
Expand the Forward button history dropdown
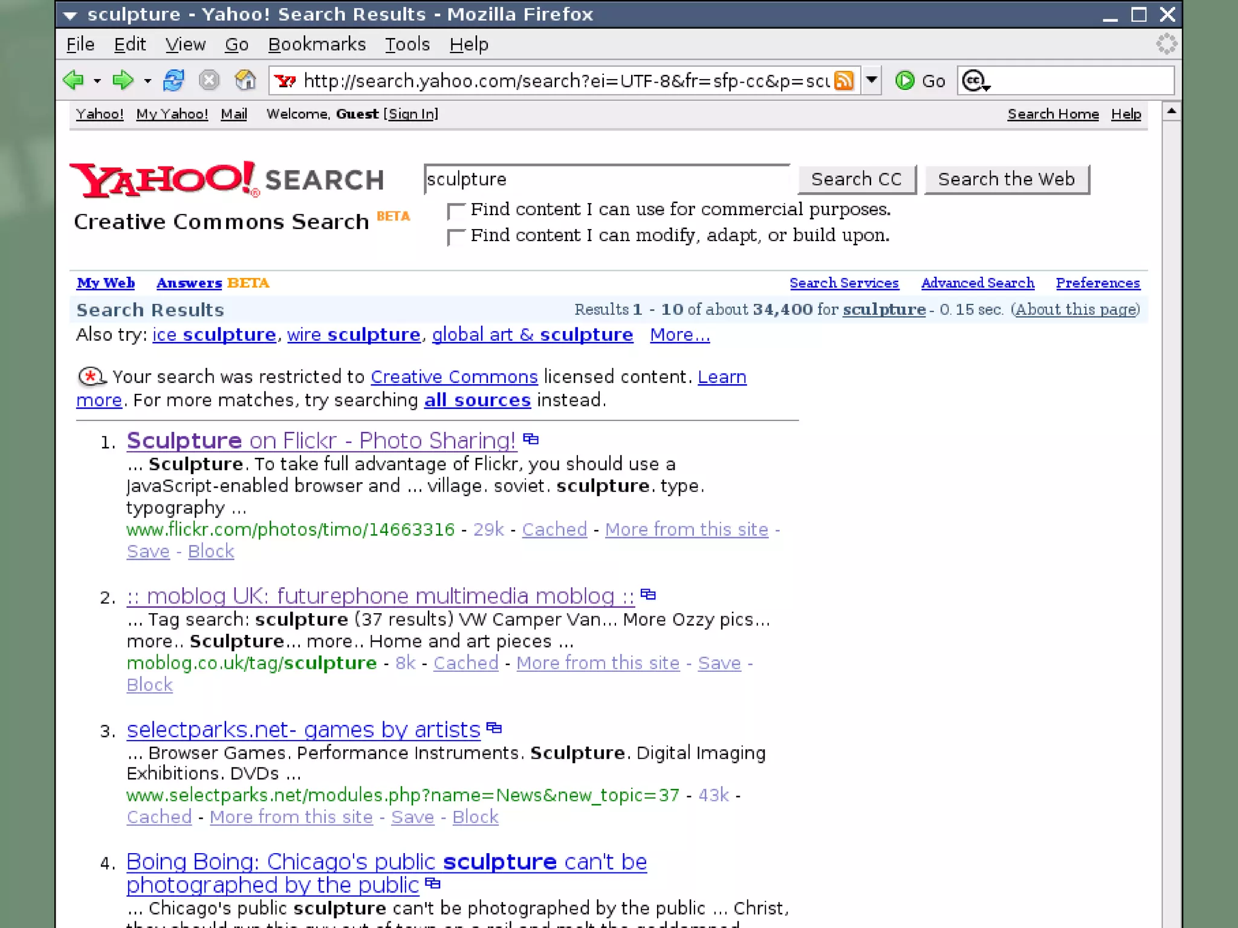point(147,81)
